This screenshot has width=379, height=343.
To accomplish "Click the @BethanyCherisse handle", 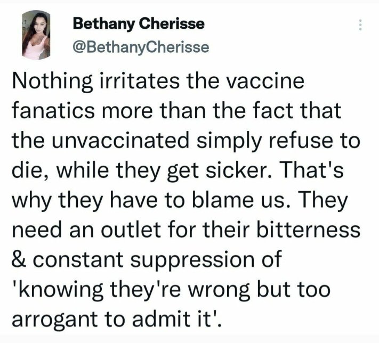I will (x=141, y=47).
